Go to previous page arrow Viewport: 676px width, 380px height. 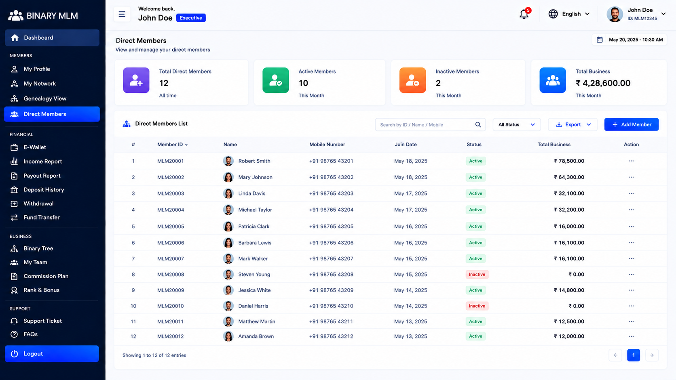[615, 355]
